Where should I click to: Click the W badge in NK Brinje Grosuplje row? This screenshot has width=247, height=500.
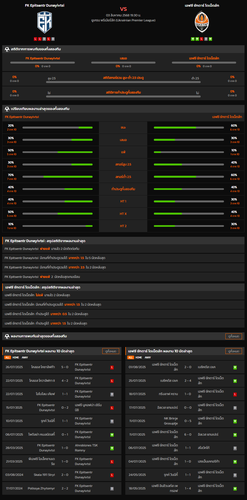tap(235, 421)
